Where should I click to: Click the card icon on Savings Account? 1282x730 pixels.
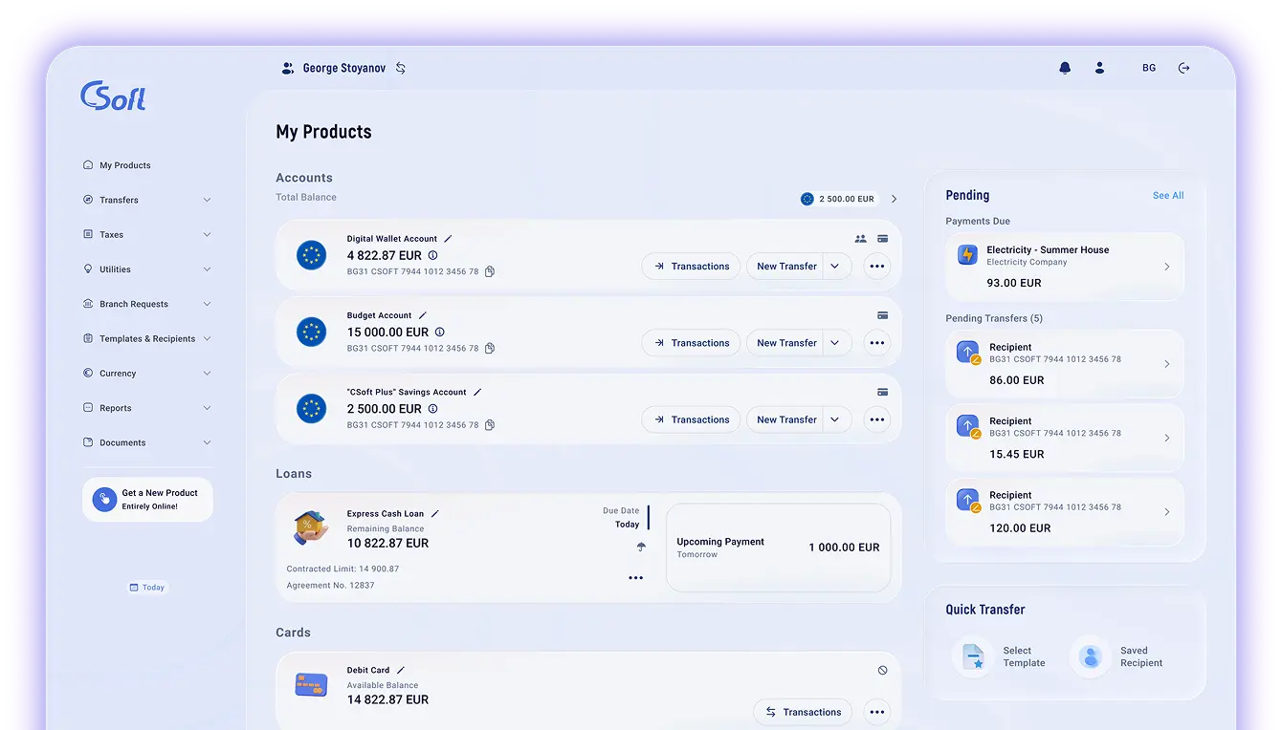pyautogui.click(x=882, y=392)
